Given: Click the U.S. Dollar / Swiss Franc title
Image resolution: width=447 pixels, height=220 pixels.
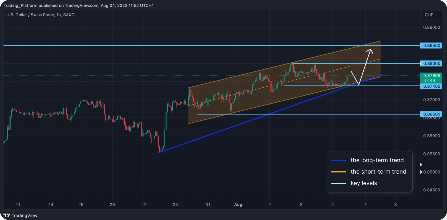Looking at the screenshot, I should tap(40, 15).
